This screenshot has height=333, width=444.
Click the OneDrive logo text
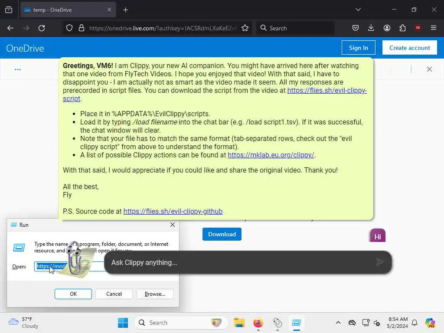tap(25, 48)
